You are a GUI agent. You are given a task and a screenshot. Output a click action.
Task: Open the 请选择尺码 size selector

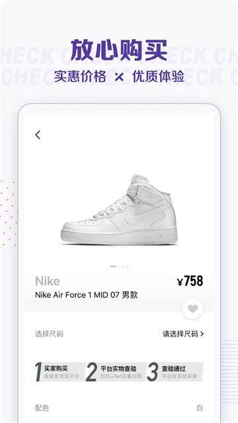[183, 334]
